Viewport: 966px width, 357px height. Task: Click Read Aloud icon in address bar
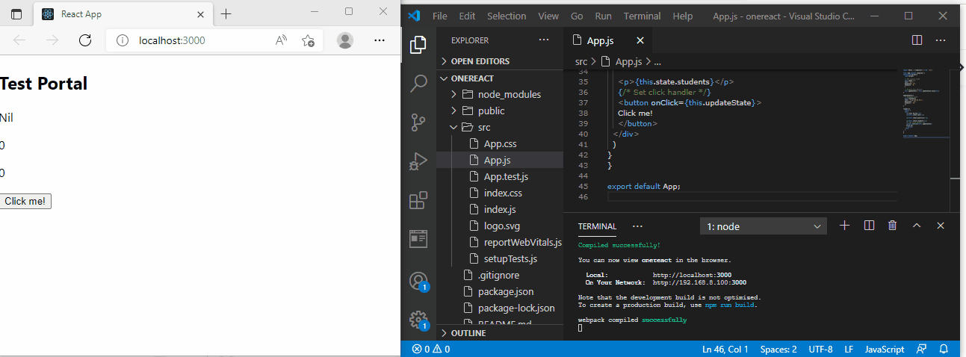pos(281,40)
